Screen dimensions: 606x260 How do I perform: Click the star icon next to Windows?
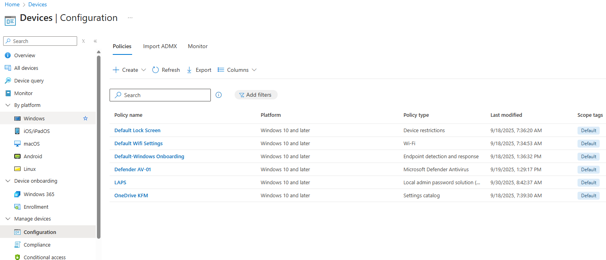[85, 118]
